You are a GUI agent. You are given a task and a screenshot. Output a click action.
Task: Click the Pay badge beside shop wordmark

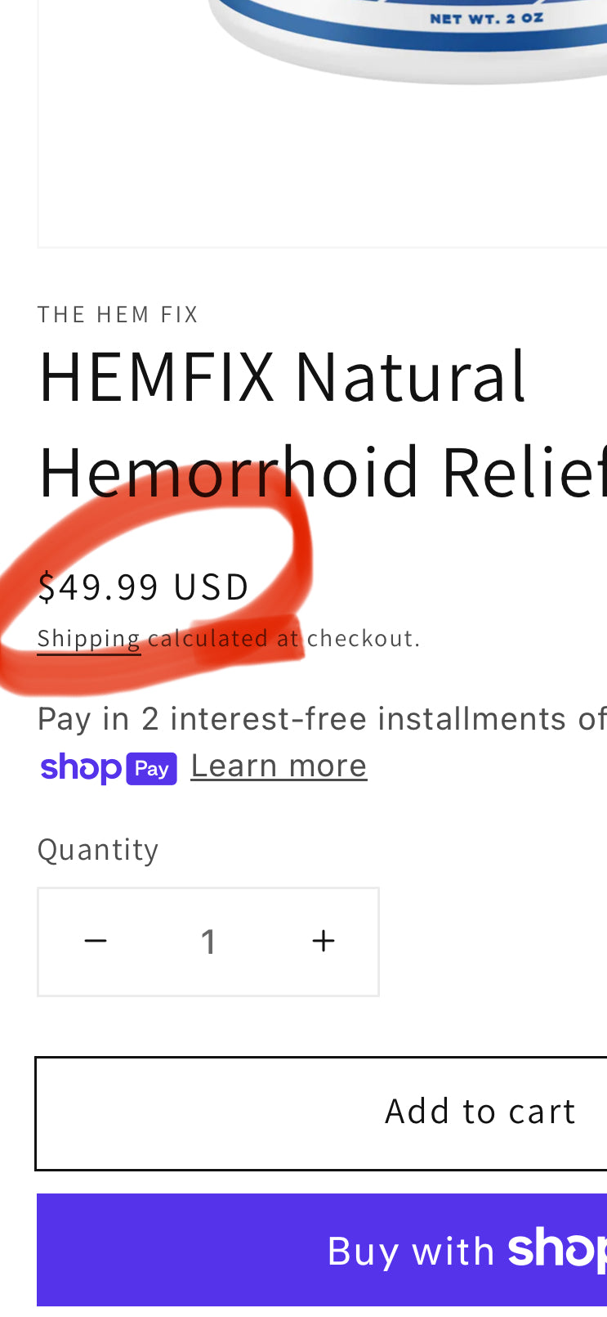click(x=151, y=769)
